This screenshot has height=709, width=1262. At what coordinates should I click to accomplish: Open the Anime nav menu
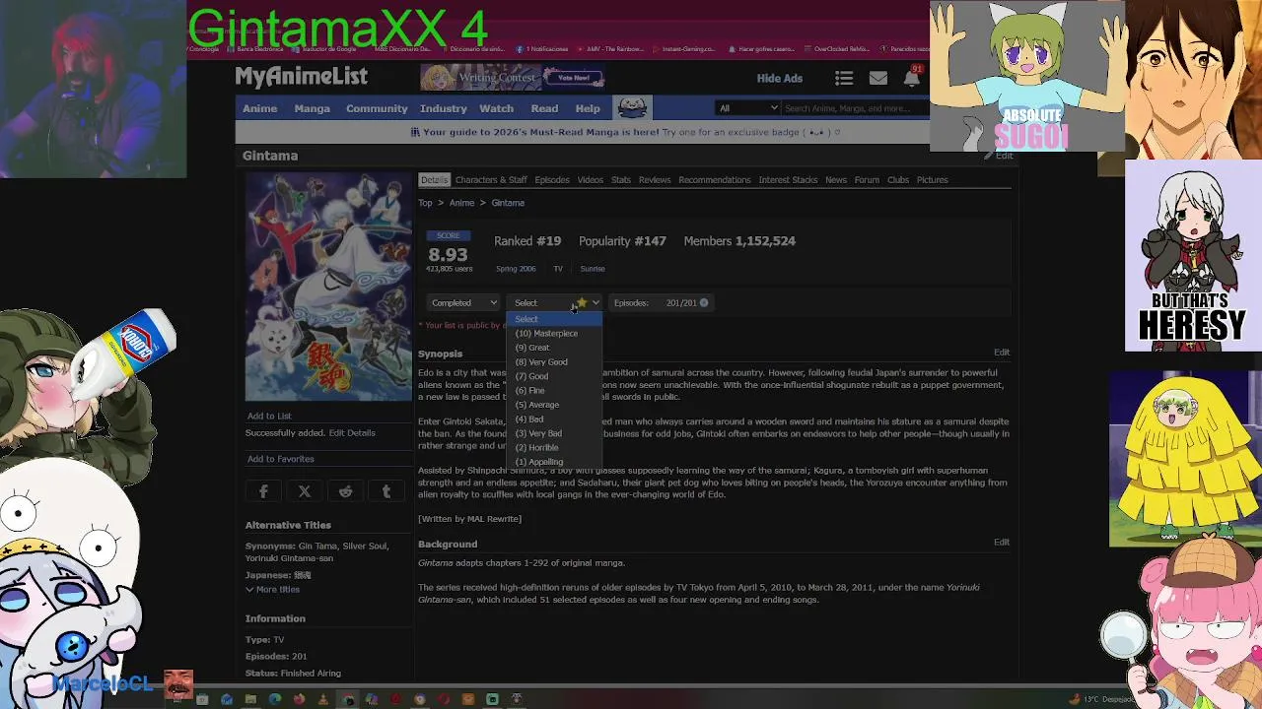[x=260, y=108]
